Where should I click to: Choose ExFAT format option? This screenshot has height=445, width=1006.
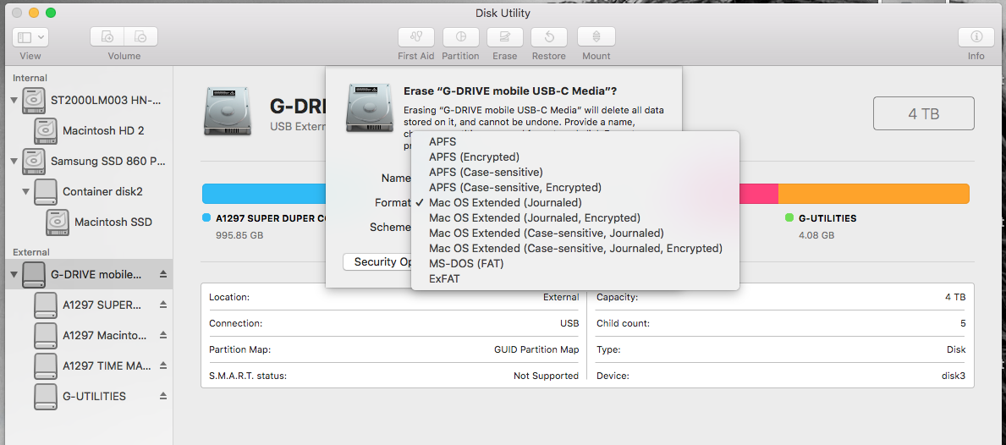click(x=574, y=279)
